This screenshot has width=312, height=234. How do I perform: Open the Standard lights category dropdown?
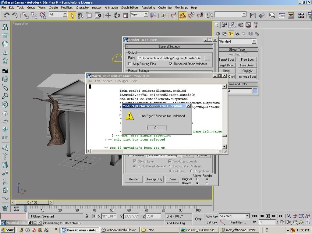click(254, 41)
